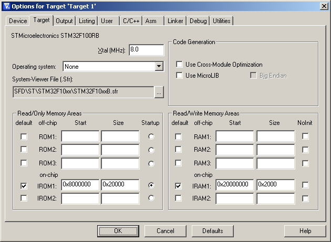Click the ROM1 Size field
Viewport: 331px width, 242px height.
pyautogui.click(x=120, y=136)
